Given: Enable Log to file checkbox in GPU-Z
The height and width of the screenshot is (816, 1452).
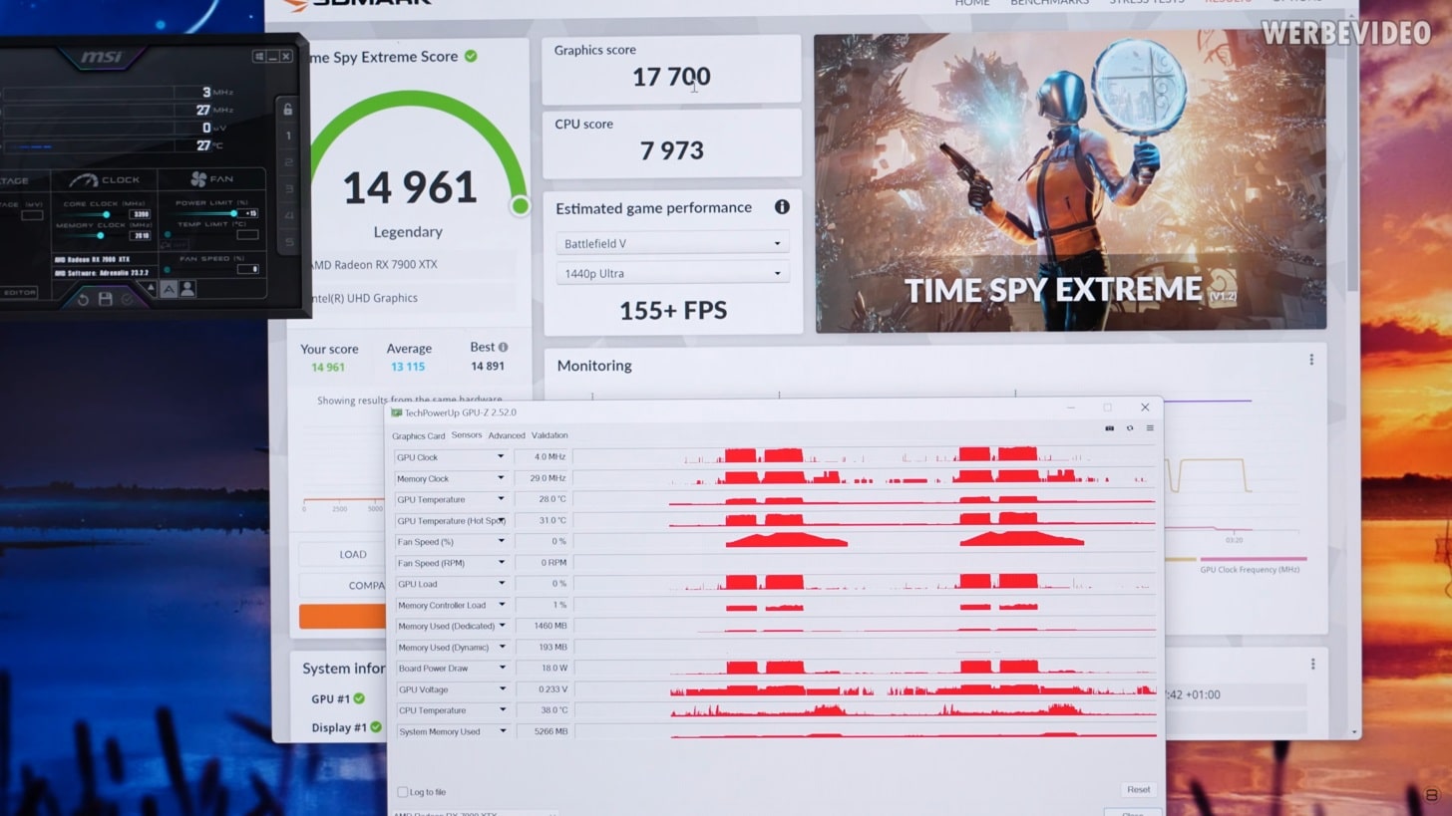Looking at the screenshot, I should [x=403, y=792].
